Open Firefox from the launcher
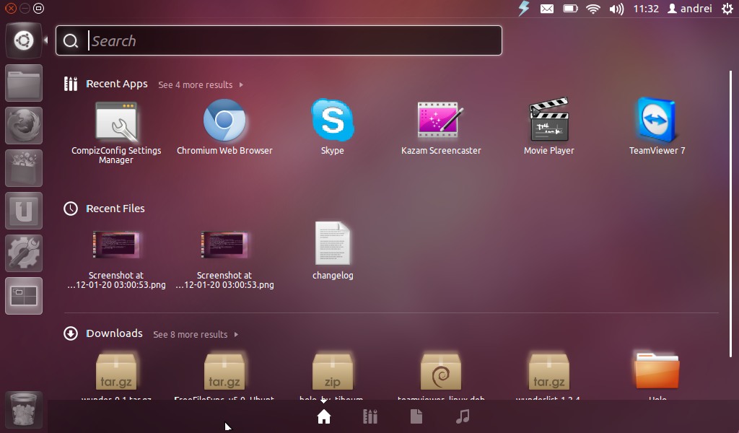 pos(23,125)
